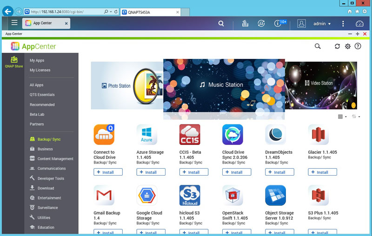The image size is (372, 236).
Task: Select Beta Lab category
Action: tap(37, 114)
